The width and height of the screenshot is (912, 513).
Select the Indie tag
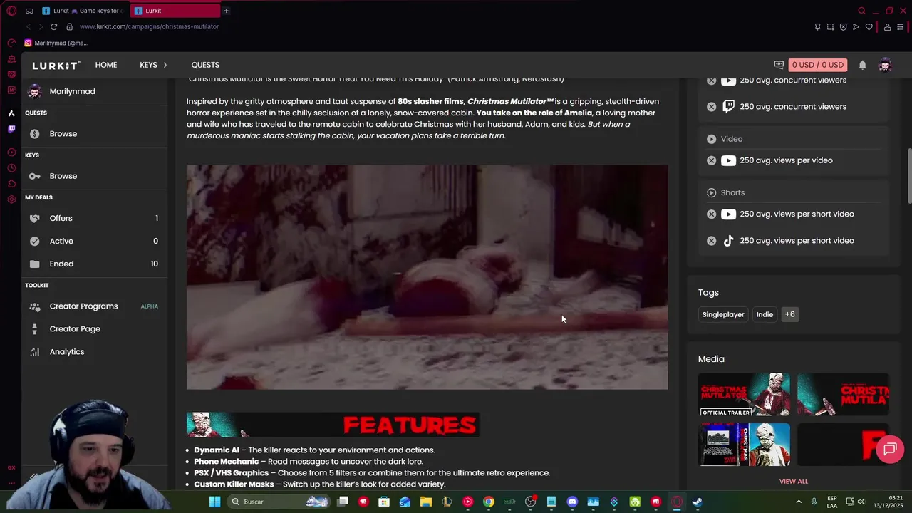[x=765, y=314]
